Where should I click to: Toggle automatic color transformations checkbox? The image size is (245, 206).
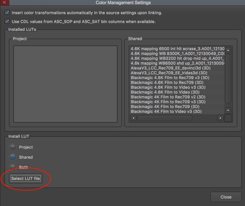click(7, 13)
